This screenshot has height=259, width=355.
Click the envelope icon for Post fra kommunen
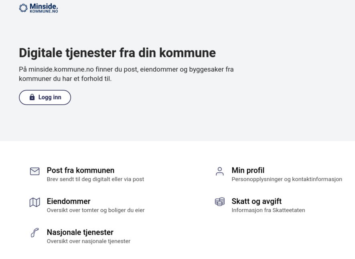34,171
